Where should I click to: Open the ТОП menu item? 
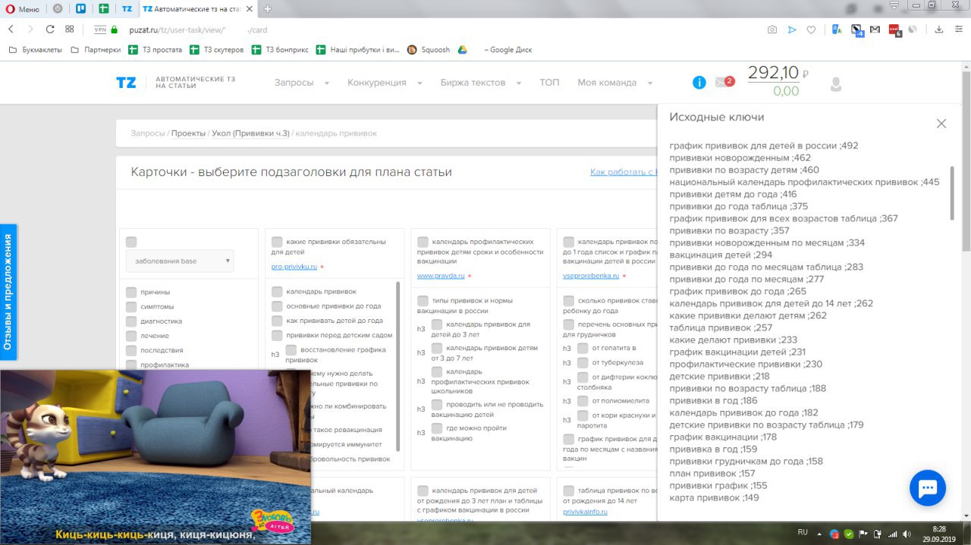pyautogui.click(x=549, y=83)
